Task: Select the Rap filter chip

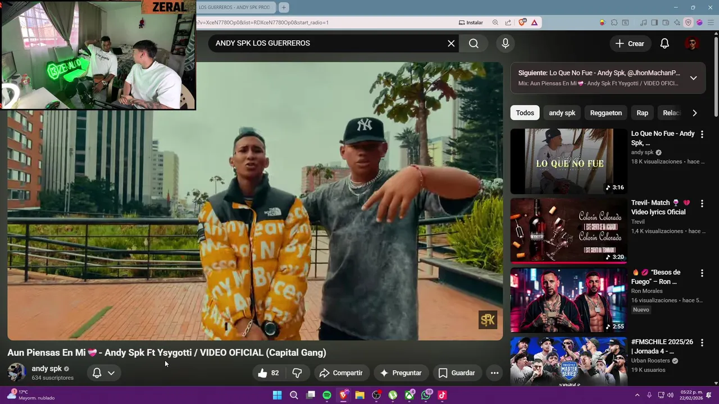Action: point(642,113)
